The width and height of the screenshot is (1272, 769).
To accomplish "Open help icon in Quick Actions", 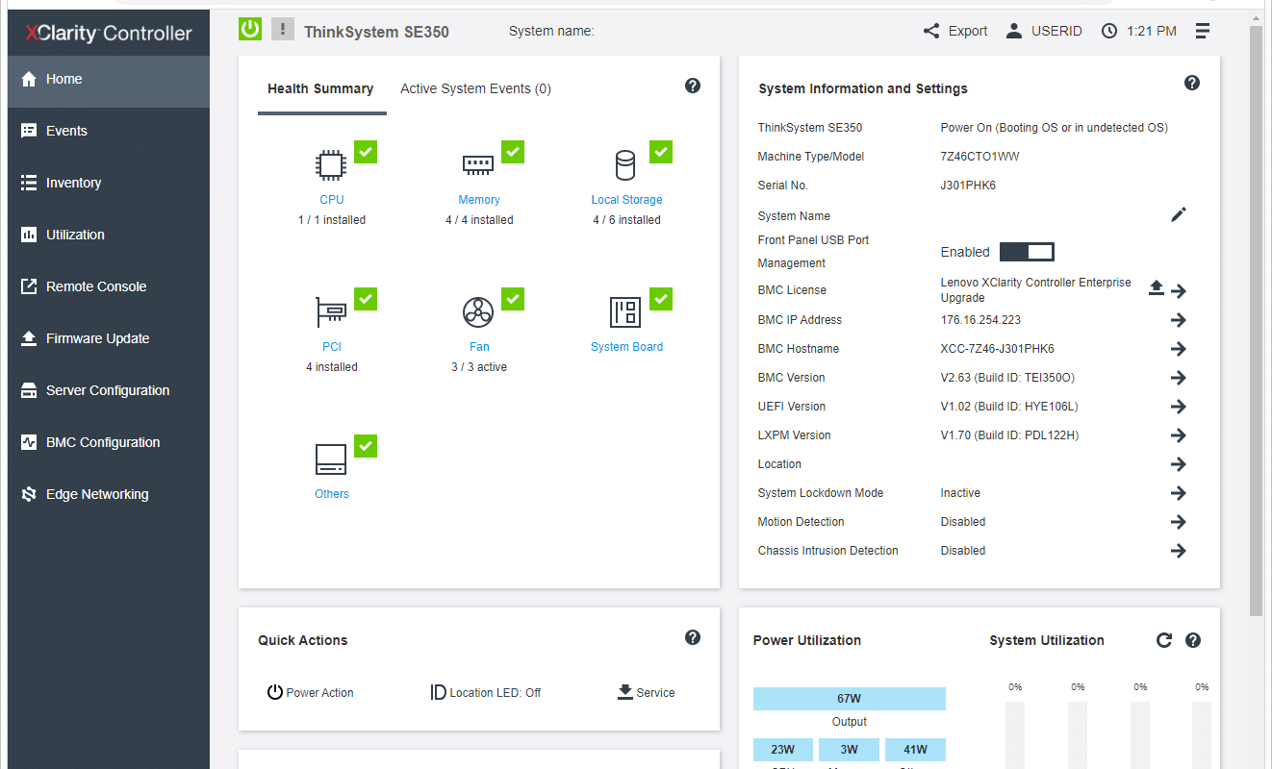I will [x=693, y=637].
